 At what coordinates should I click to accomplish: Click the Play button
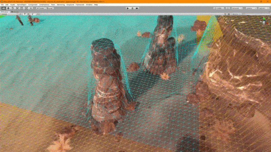tap(128, 8)
